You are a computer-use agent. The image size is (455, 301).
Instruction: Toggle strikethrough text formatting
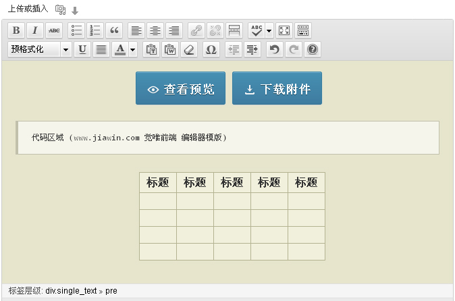(x=53, y=30)
